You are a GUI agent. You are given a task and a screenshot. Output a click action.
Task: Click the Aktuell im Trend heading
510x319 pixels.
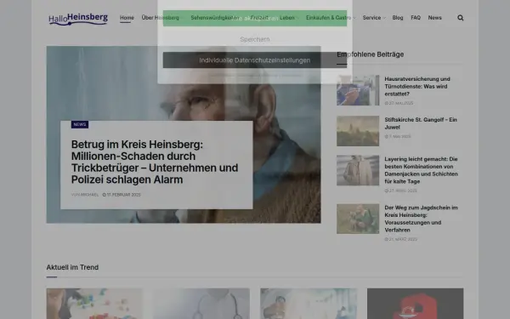(x=72, y=267)
